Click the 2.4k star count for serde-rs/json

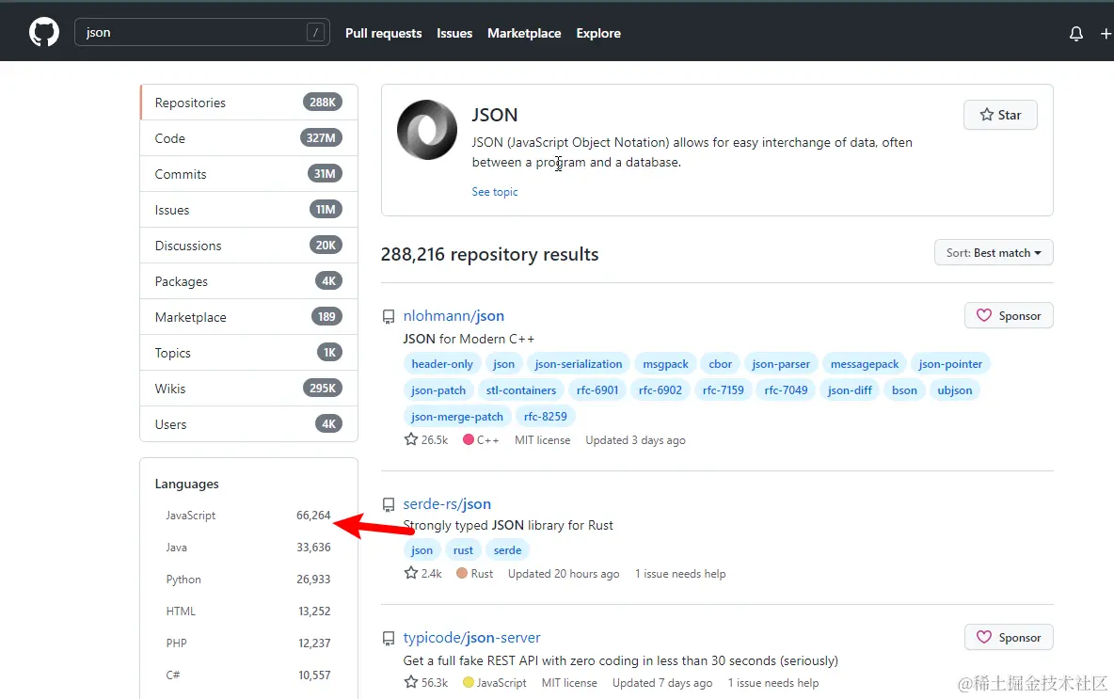pos(423,573)
